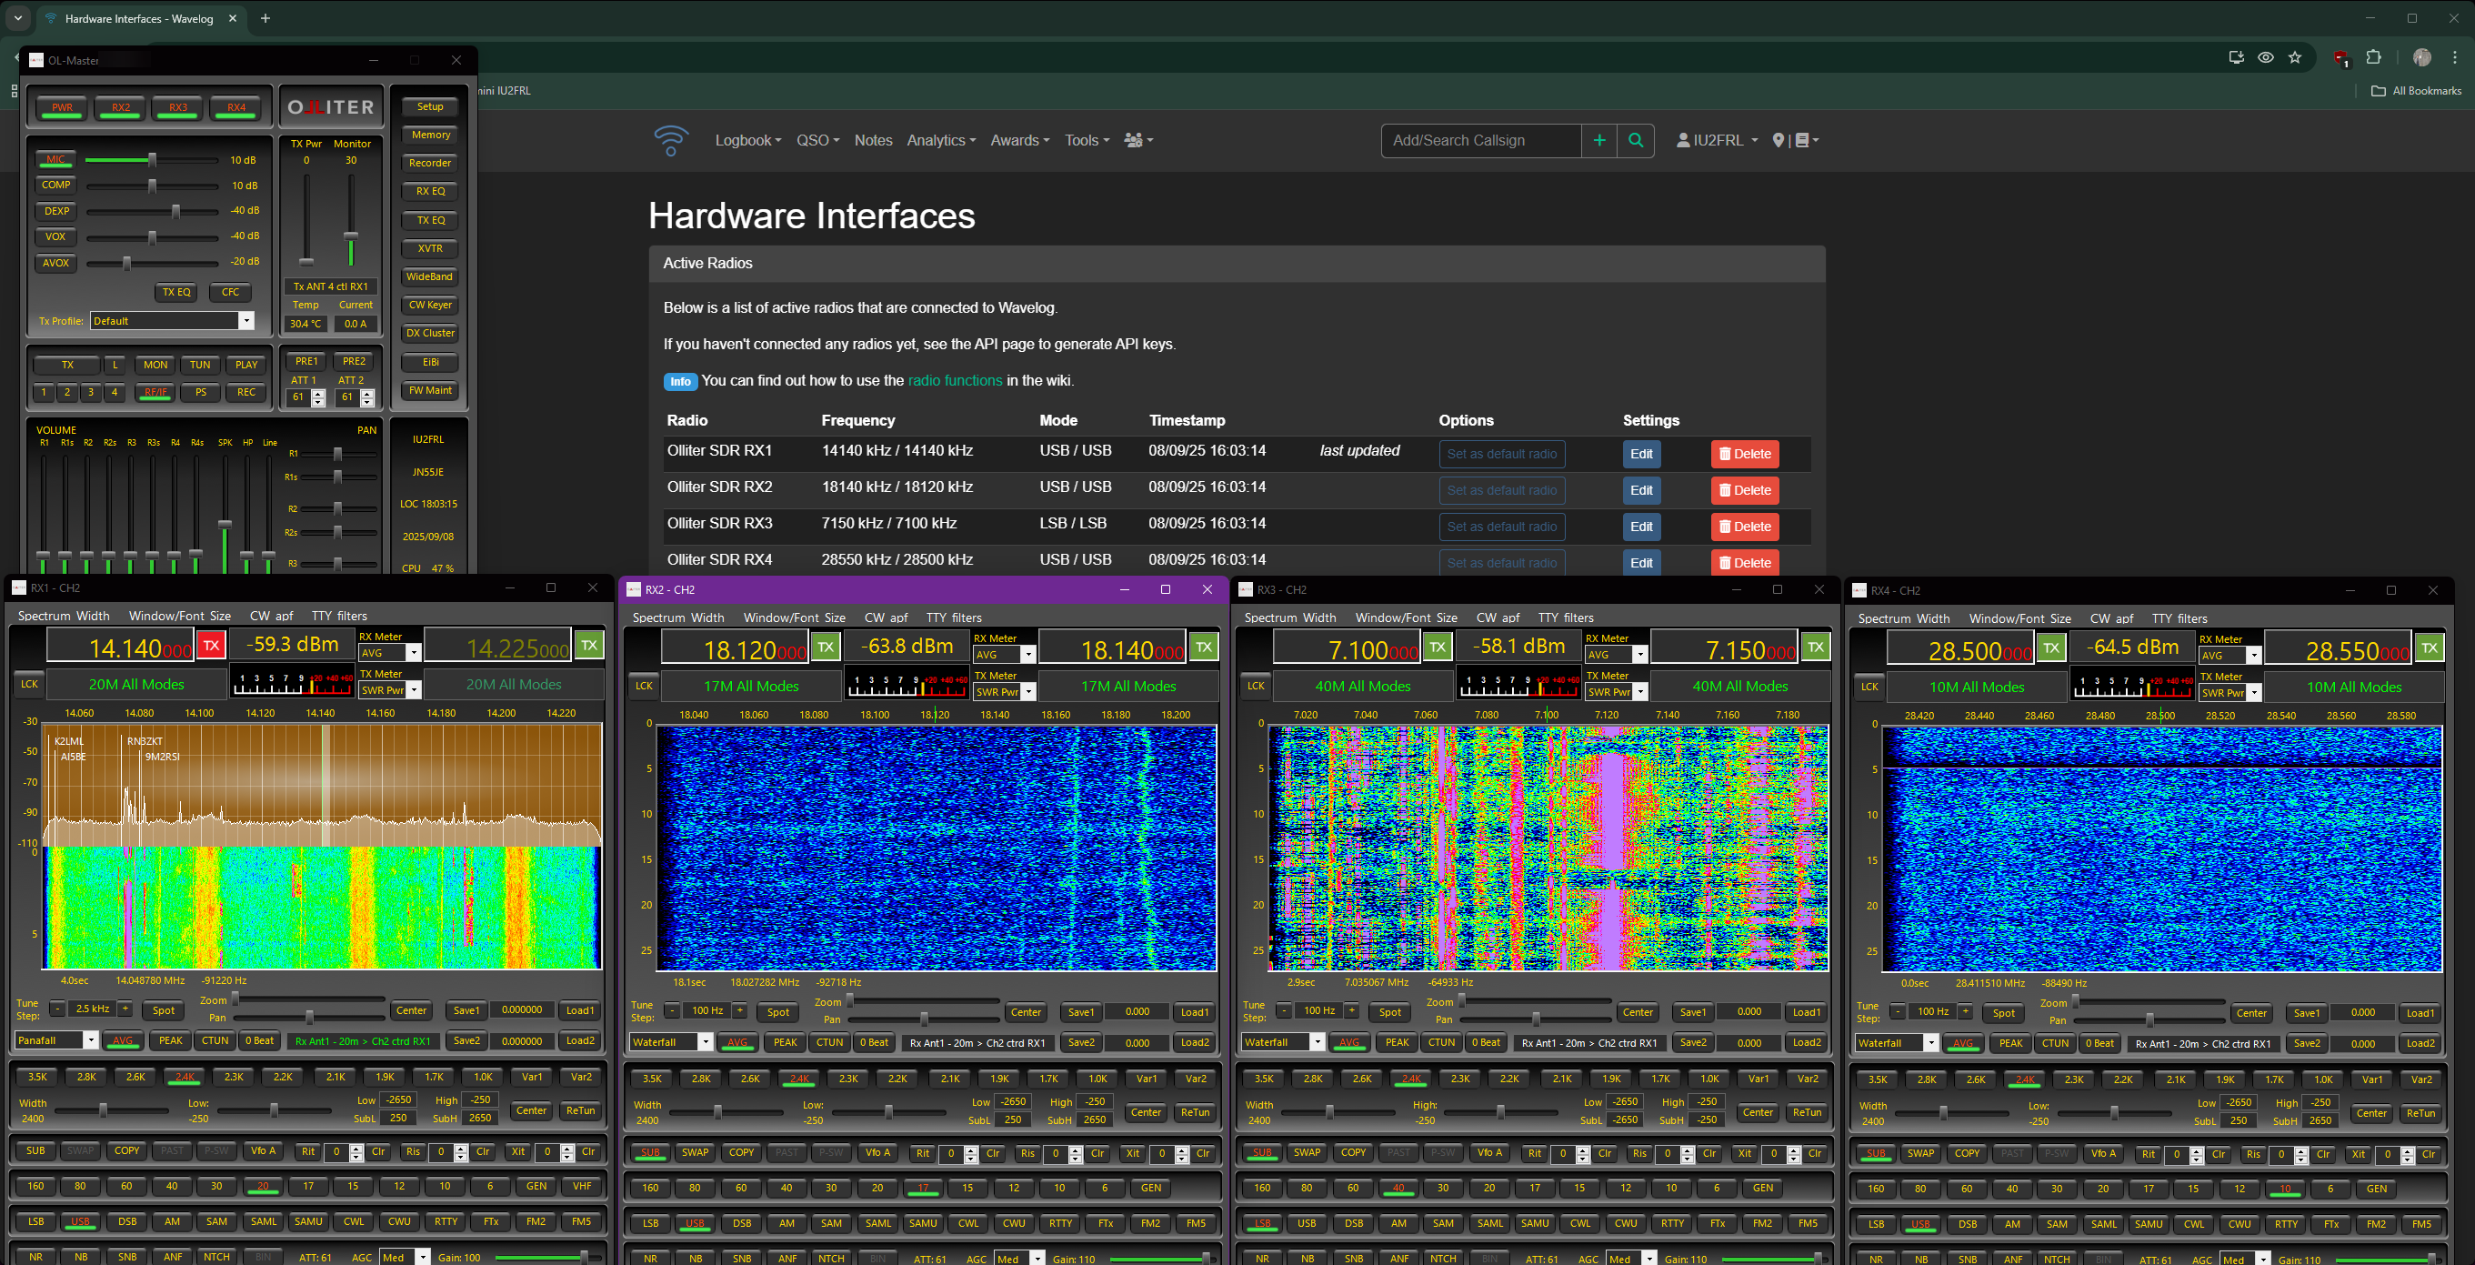Toggle the MIC button in OL-Master
Viewport: 2475px width, 1265px height.
click(x=55, y=159)
